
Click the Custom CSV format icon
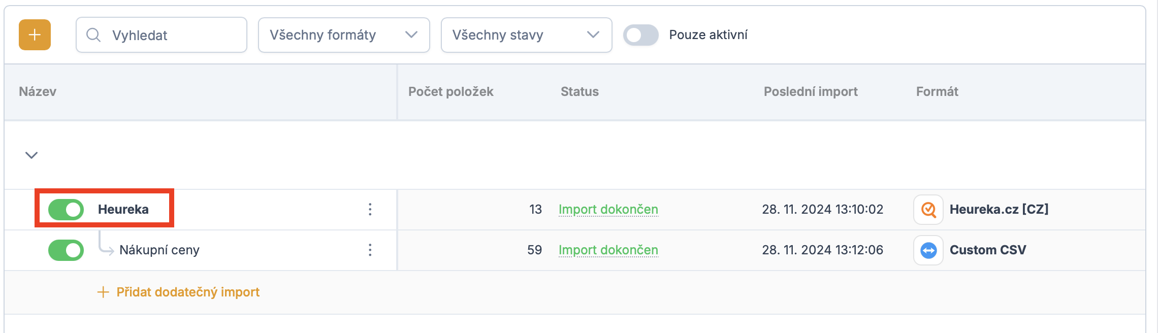(x=928, y=250)
